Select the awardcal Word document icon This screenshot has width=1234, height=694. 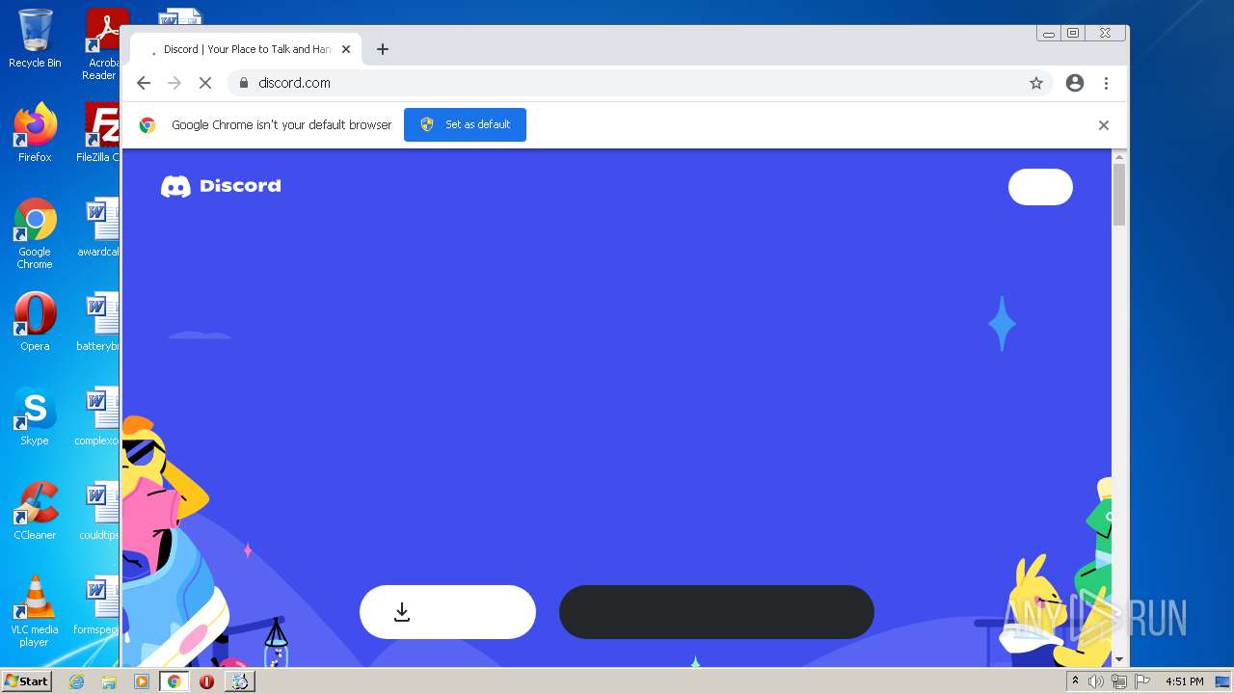99,227
